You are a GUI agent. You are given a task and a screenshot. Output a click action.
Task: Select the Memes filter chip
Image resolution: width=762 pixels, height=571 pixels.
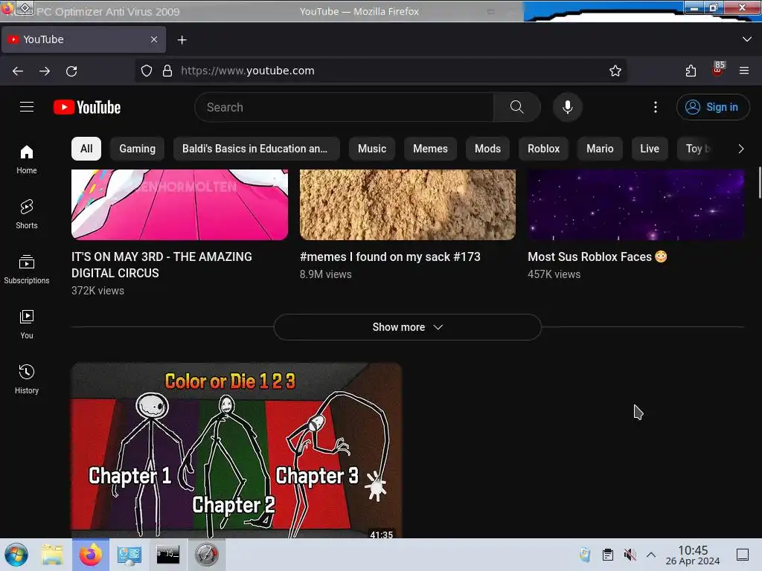pyautogui.click(x=430, y=149)
